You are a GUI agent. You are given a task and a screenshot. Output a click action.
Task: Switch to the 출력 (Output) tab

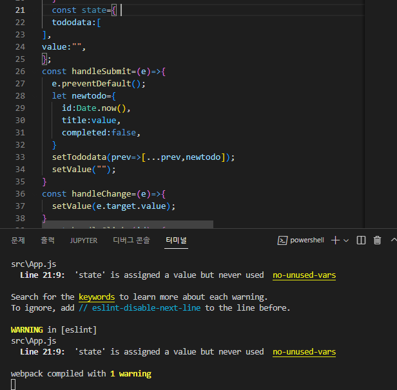tap(48, 240)
